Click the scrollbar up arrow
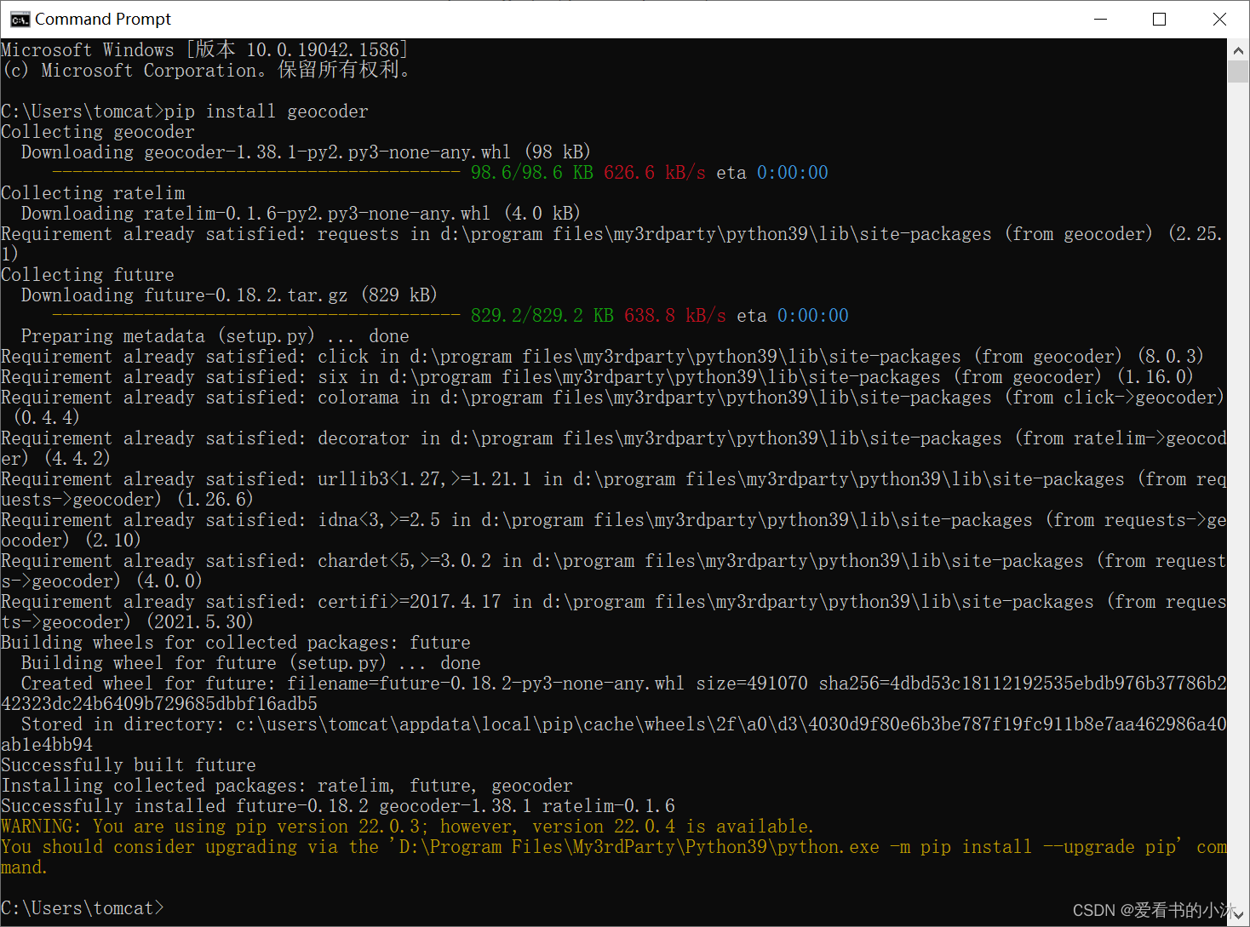 (x=1238, y=50)
